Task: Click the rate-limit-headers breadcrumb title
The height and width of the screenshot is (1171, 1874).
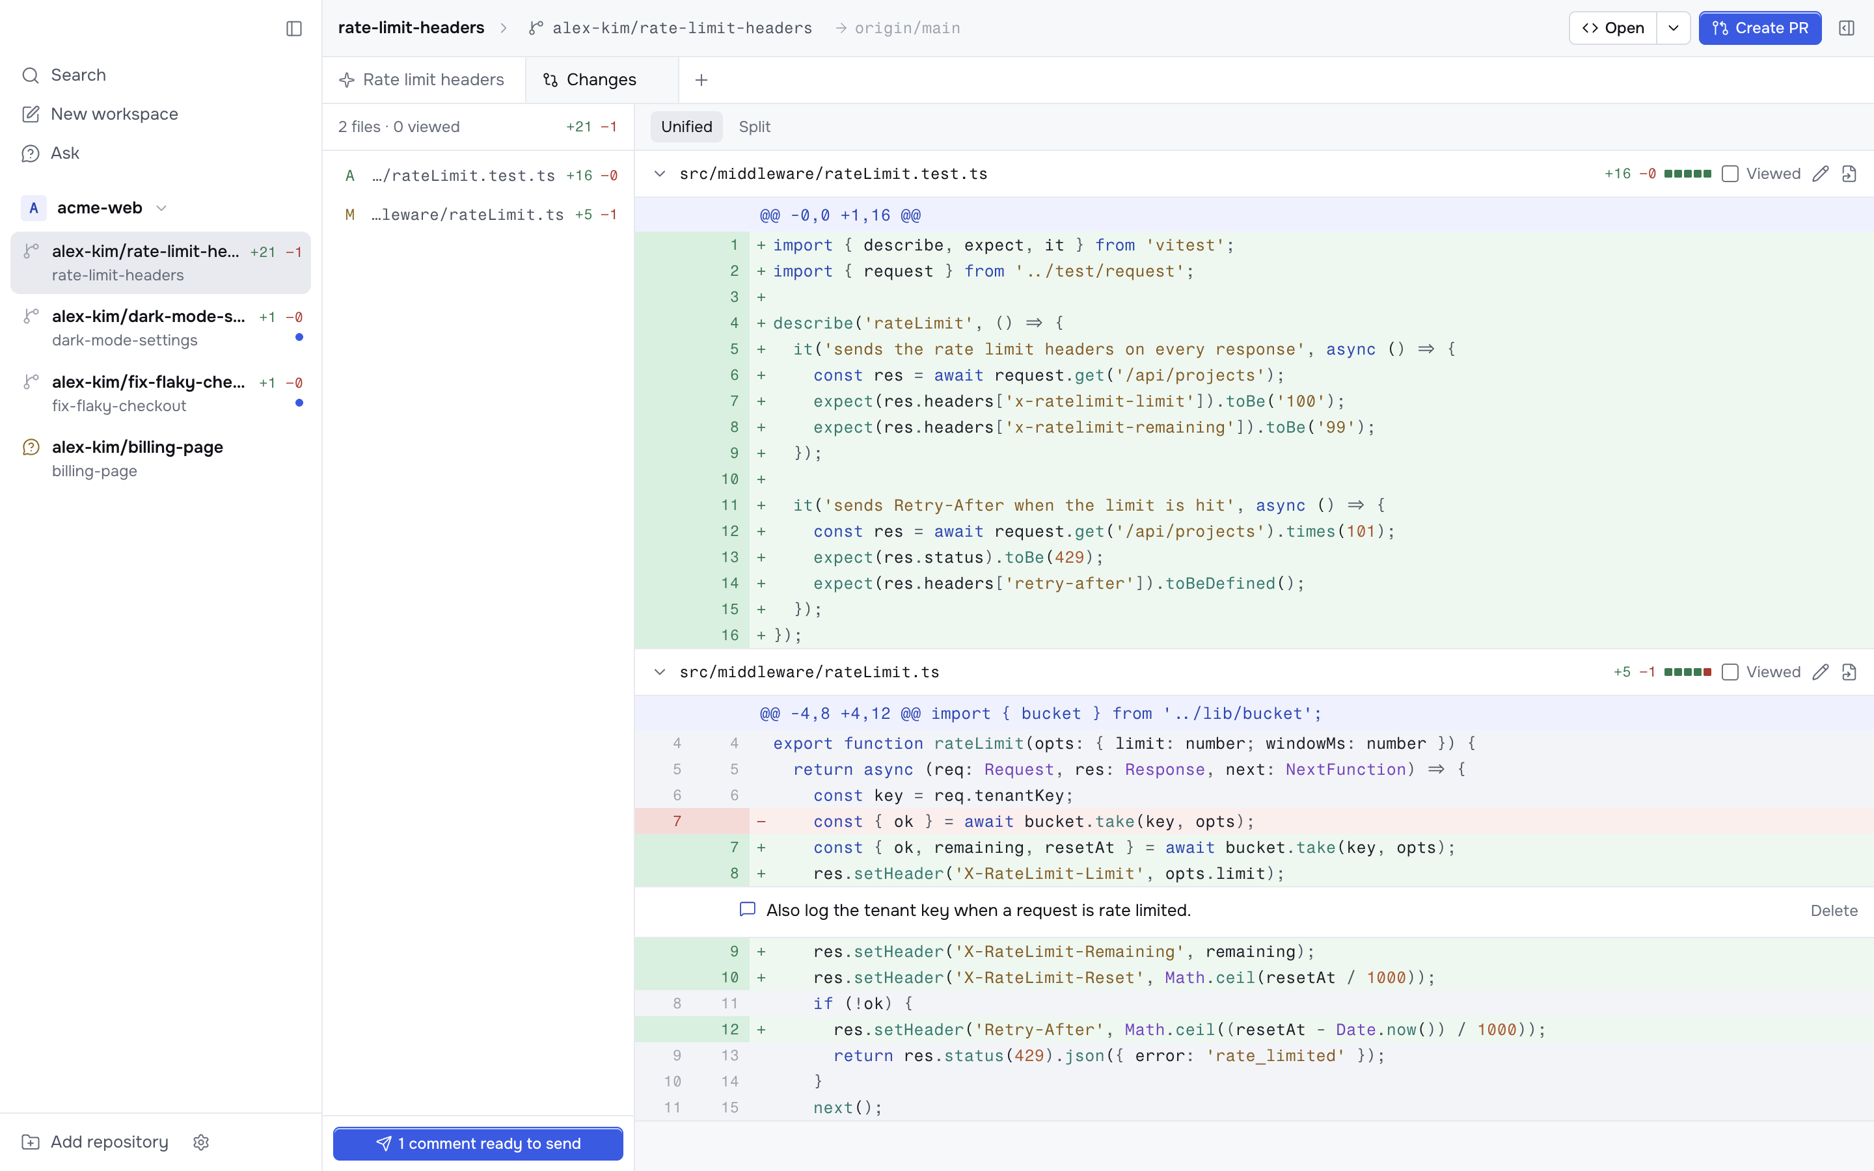Action: [411, 28]
